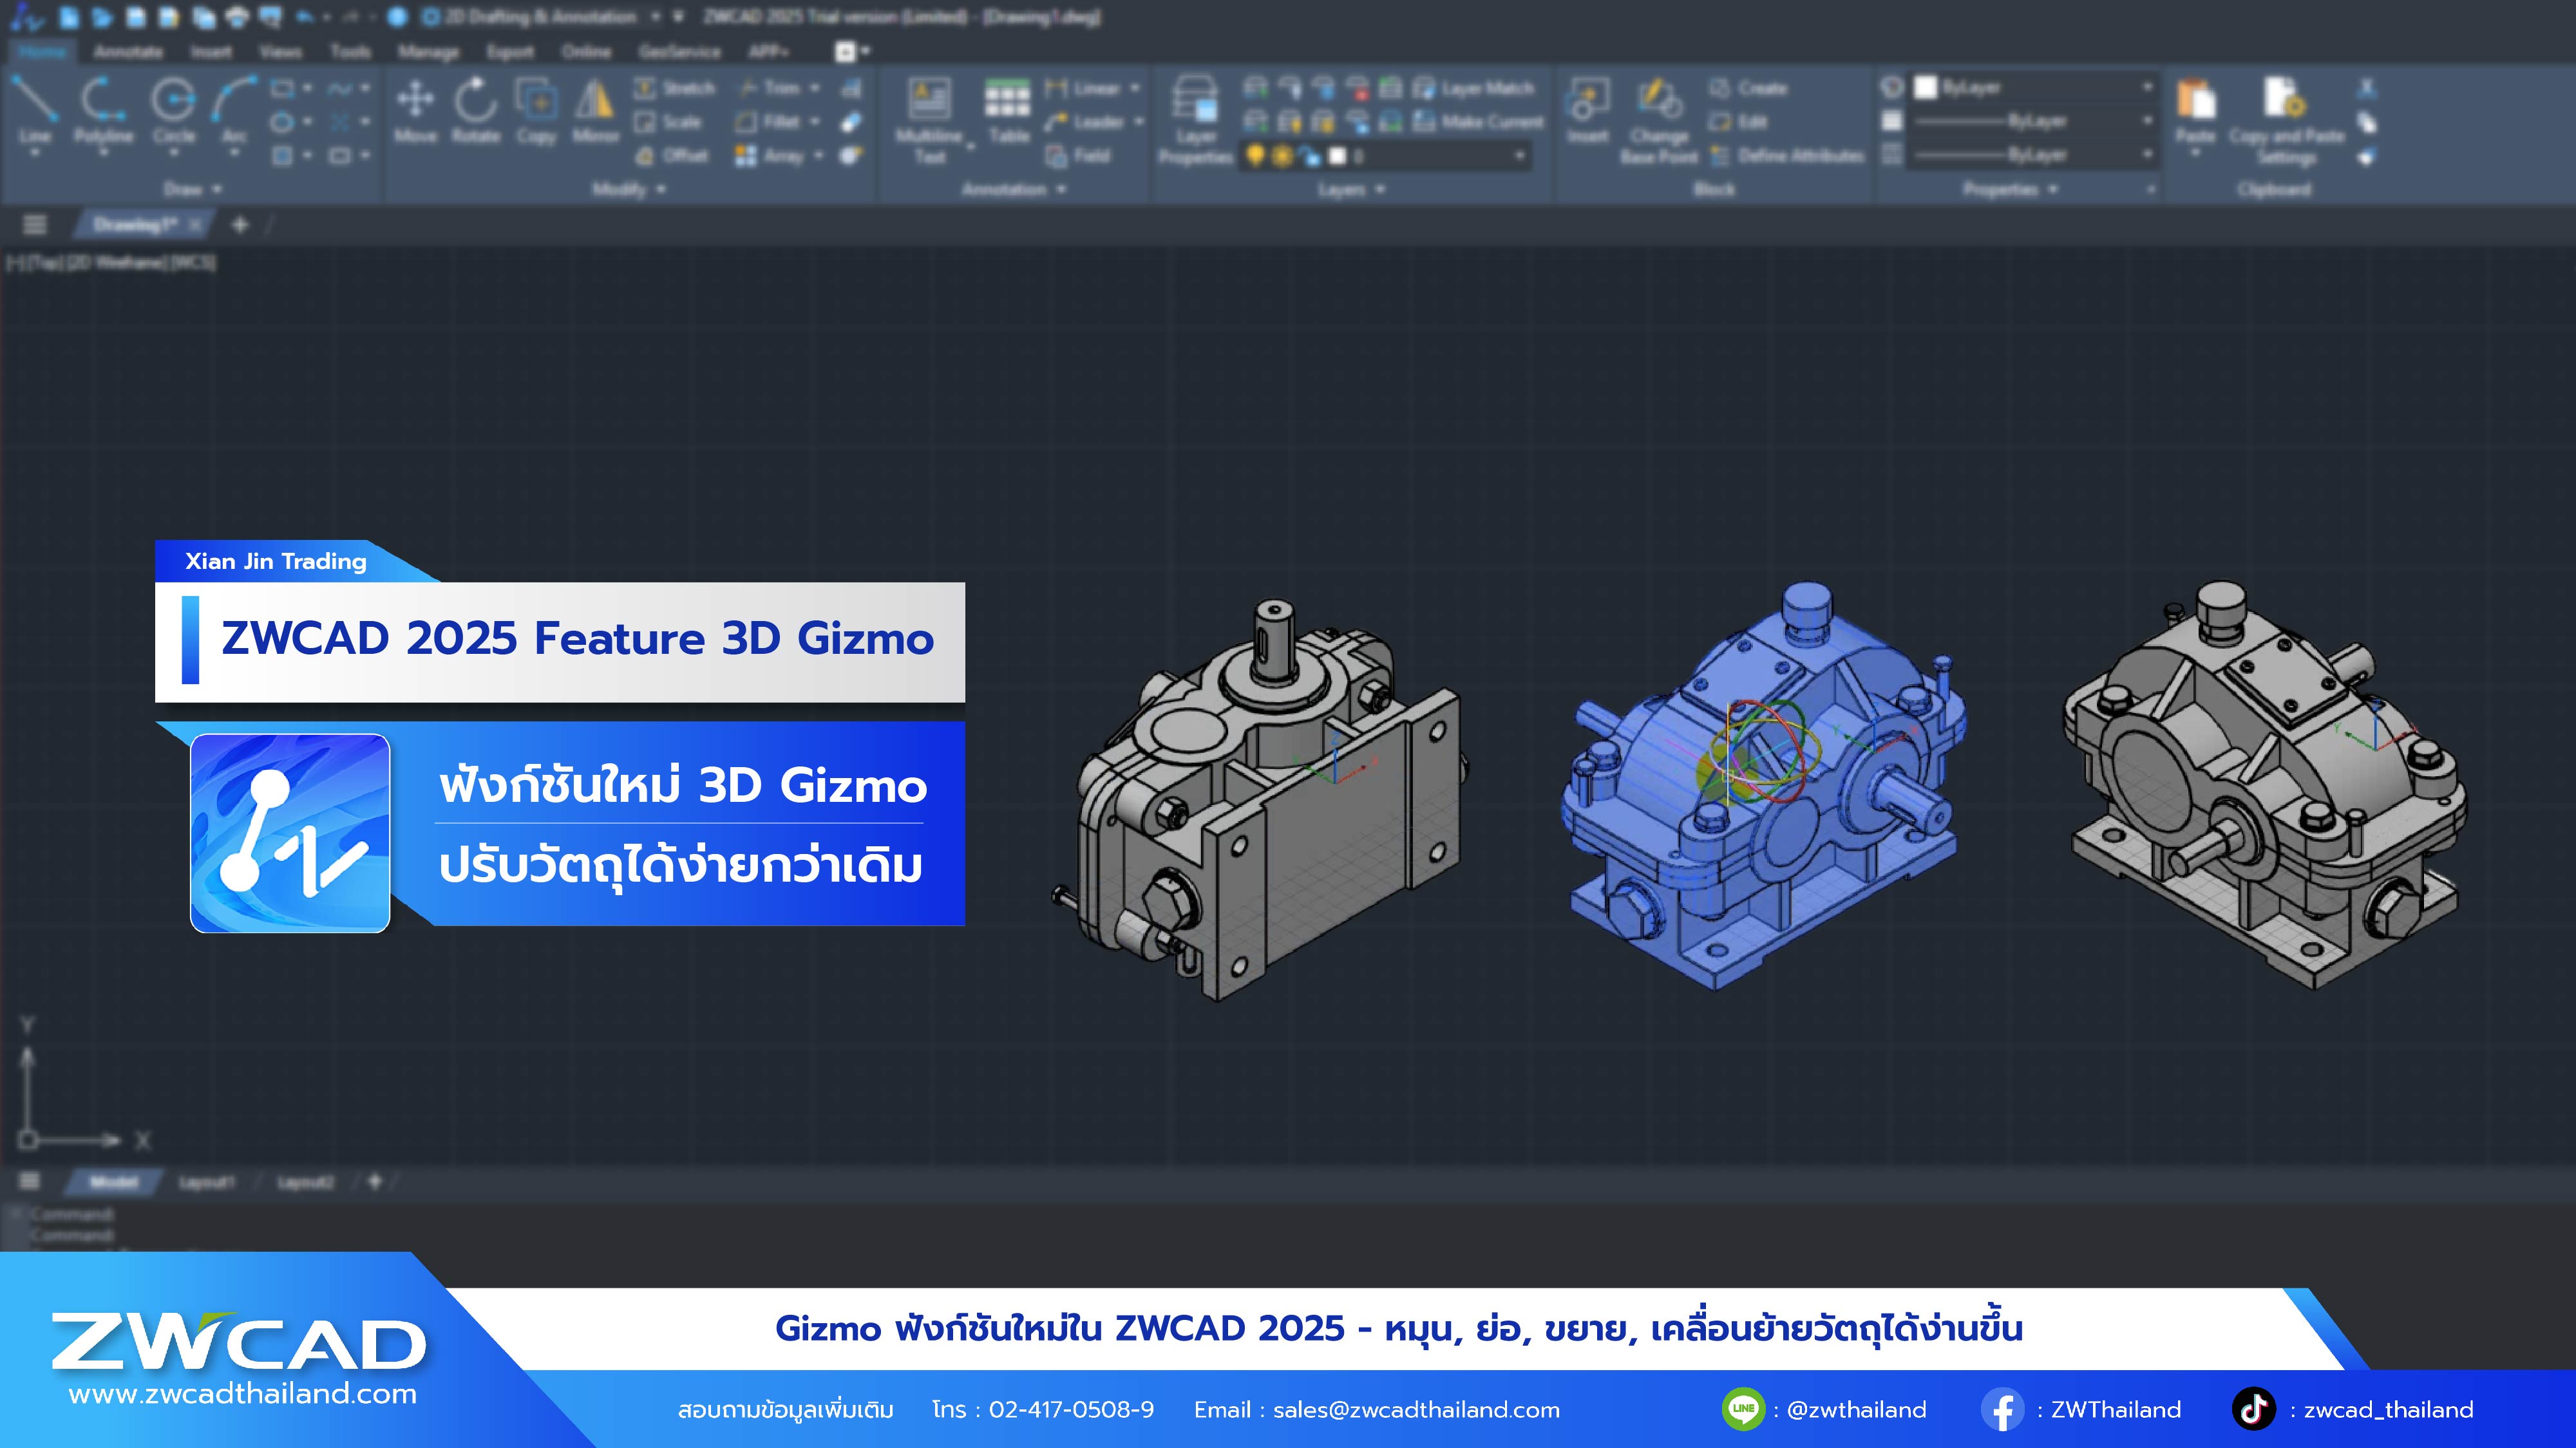
Task: Open Layer Properties manager
Action: (x=1196, y=120)
